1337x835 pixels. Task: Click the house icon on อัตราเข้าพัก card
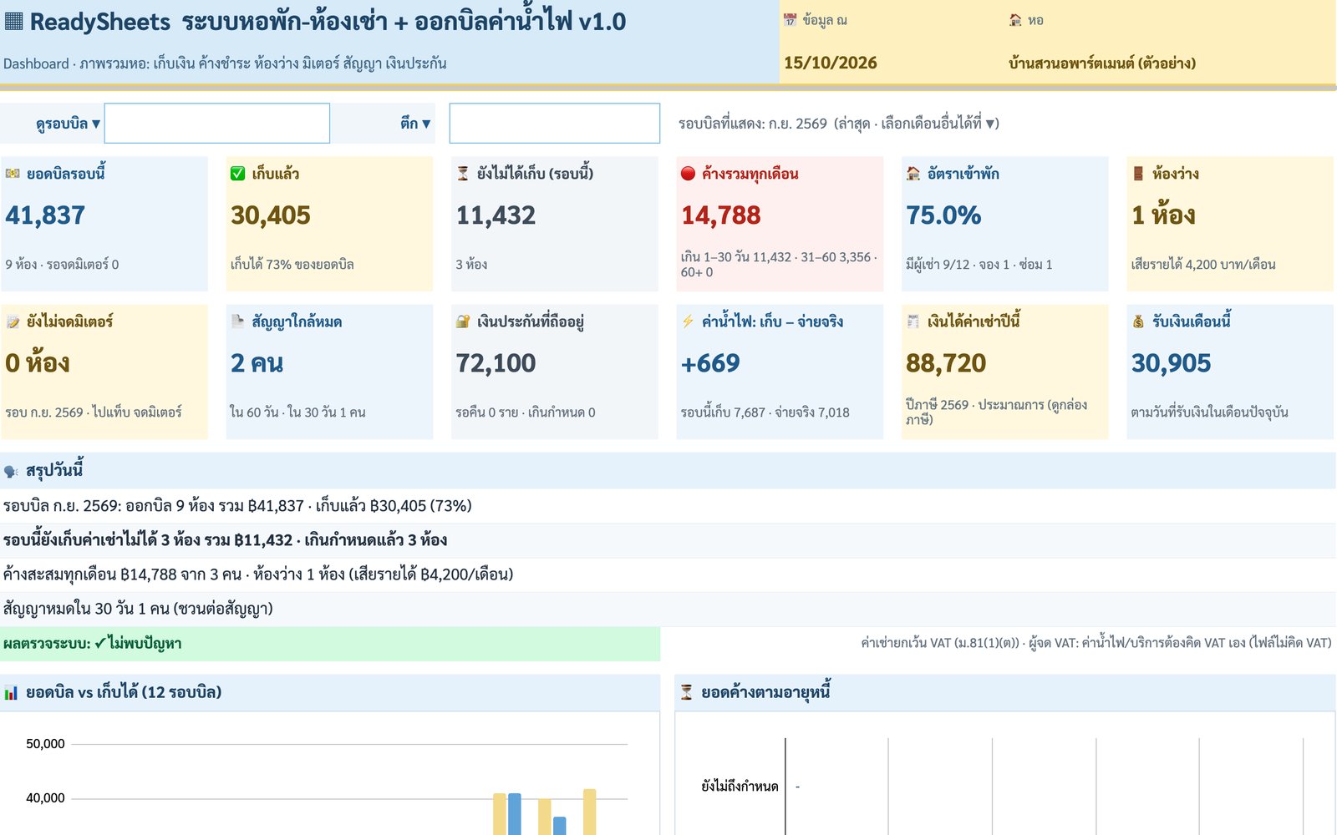click(x=913, y=174)
